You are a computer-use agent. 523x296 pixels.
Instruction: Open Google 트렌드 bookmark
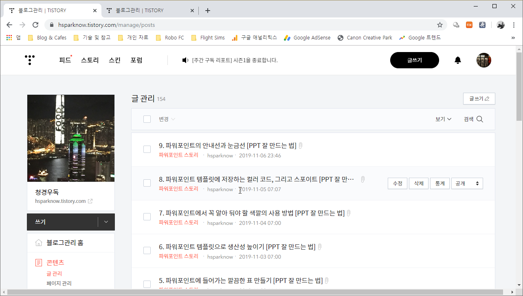[420, 38]
